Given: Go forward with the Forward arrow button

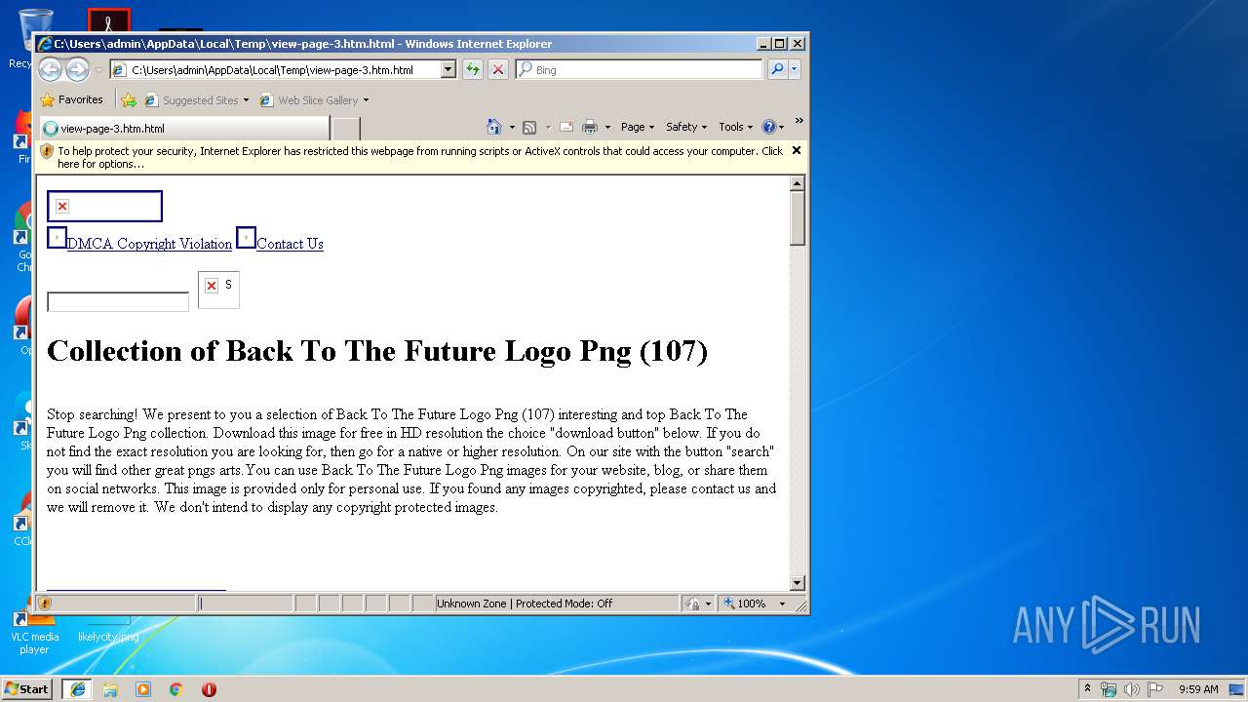Looking at the screenshot, I should point(77,69).
